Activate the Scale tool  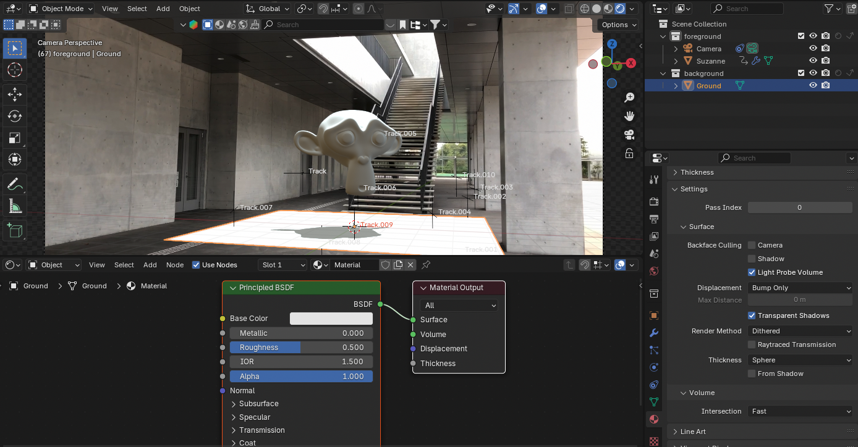point(15,138)
